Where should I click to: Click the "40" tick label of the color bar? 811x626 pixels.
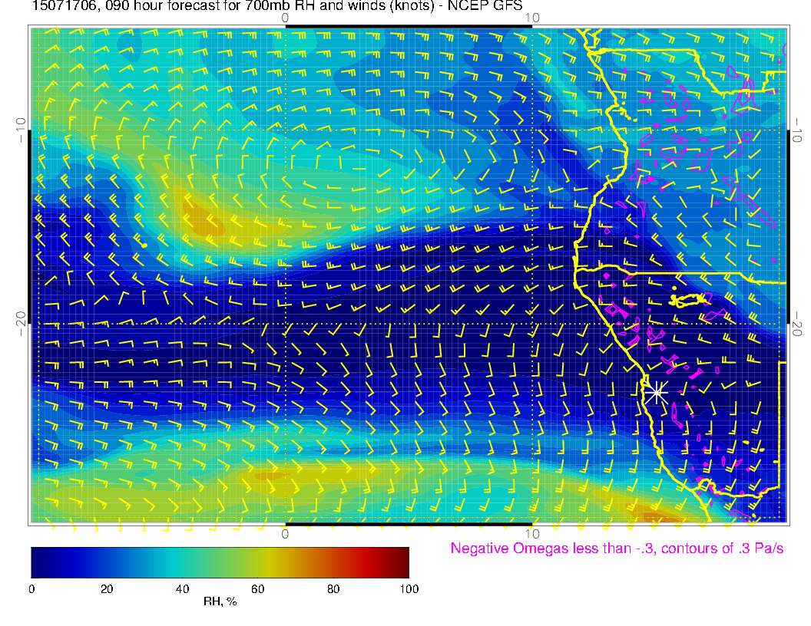(x=182, y=589)
